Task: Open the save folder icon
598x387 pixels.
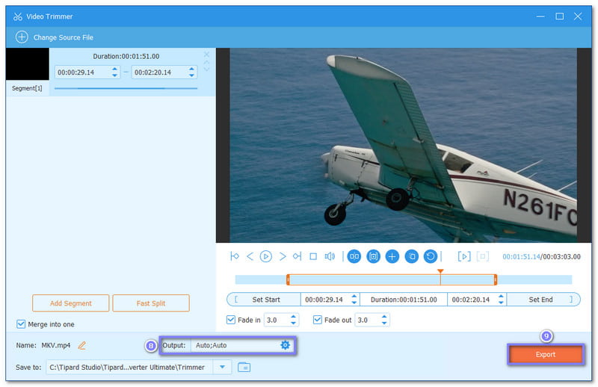Action: 244,367
